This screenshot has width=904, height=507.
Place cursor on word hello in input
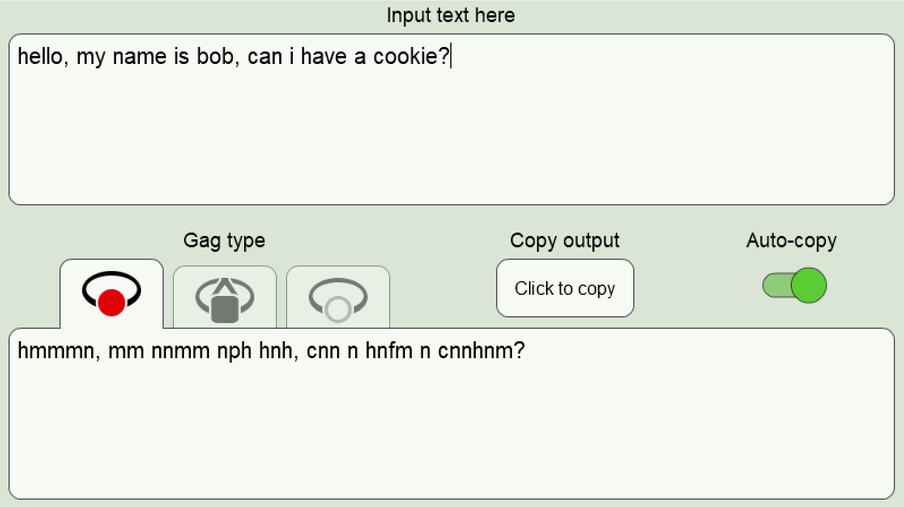click(x=40, y=57)
